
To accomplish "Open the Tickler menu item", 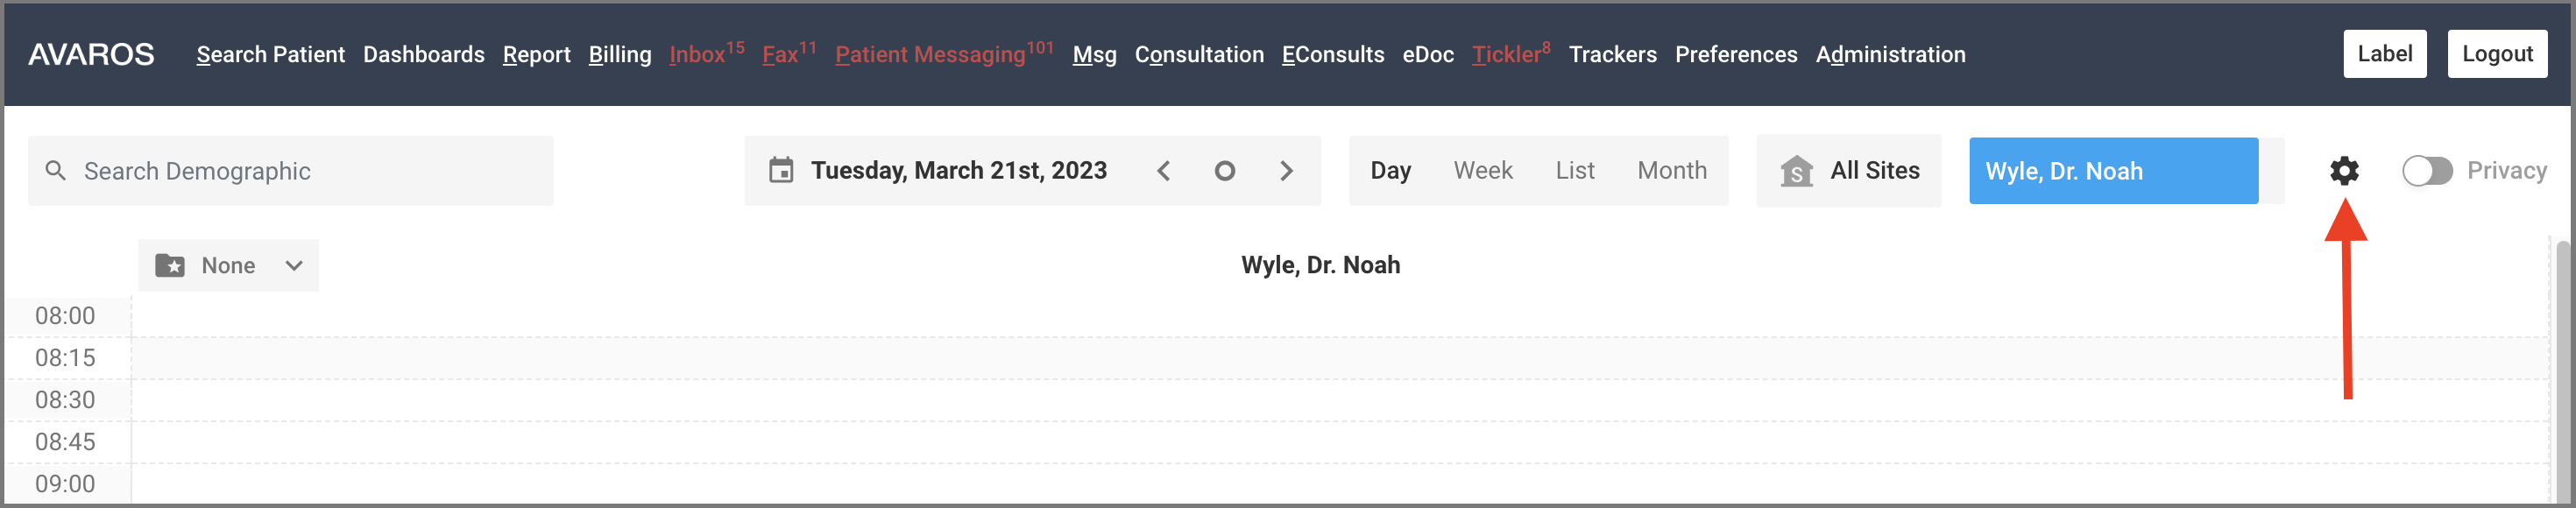I will tap(1510, 54).
